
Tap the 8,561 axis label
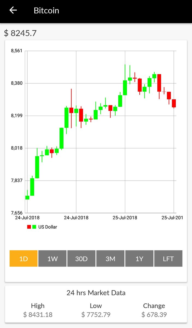(x=17, y=51)
